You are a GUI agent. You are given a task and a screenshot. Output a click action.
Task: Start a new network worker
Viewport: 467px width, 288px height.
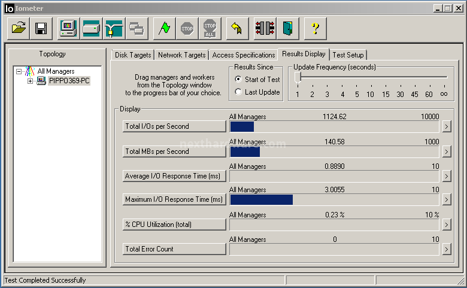114,29
